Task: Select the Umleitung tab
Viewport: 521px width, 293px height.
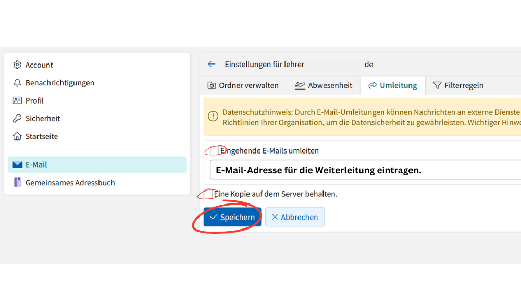Action: coord(393,86)
